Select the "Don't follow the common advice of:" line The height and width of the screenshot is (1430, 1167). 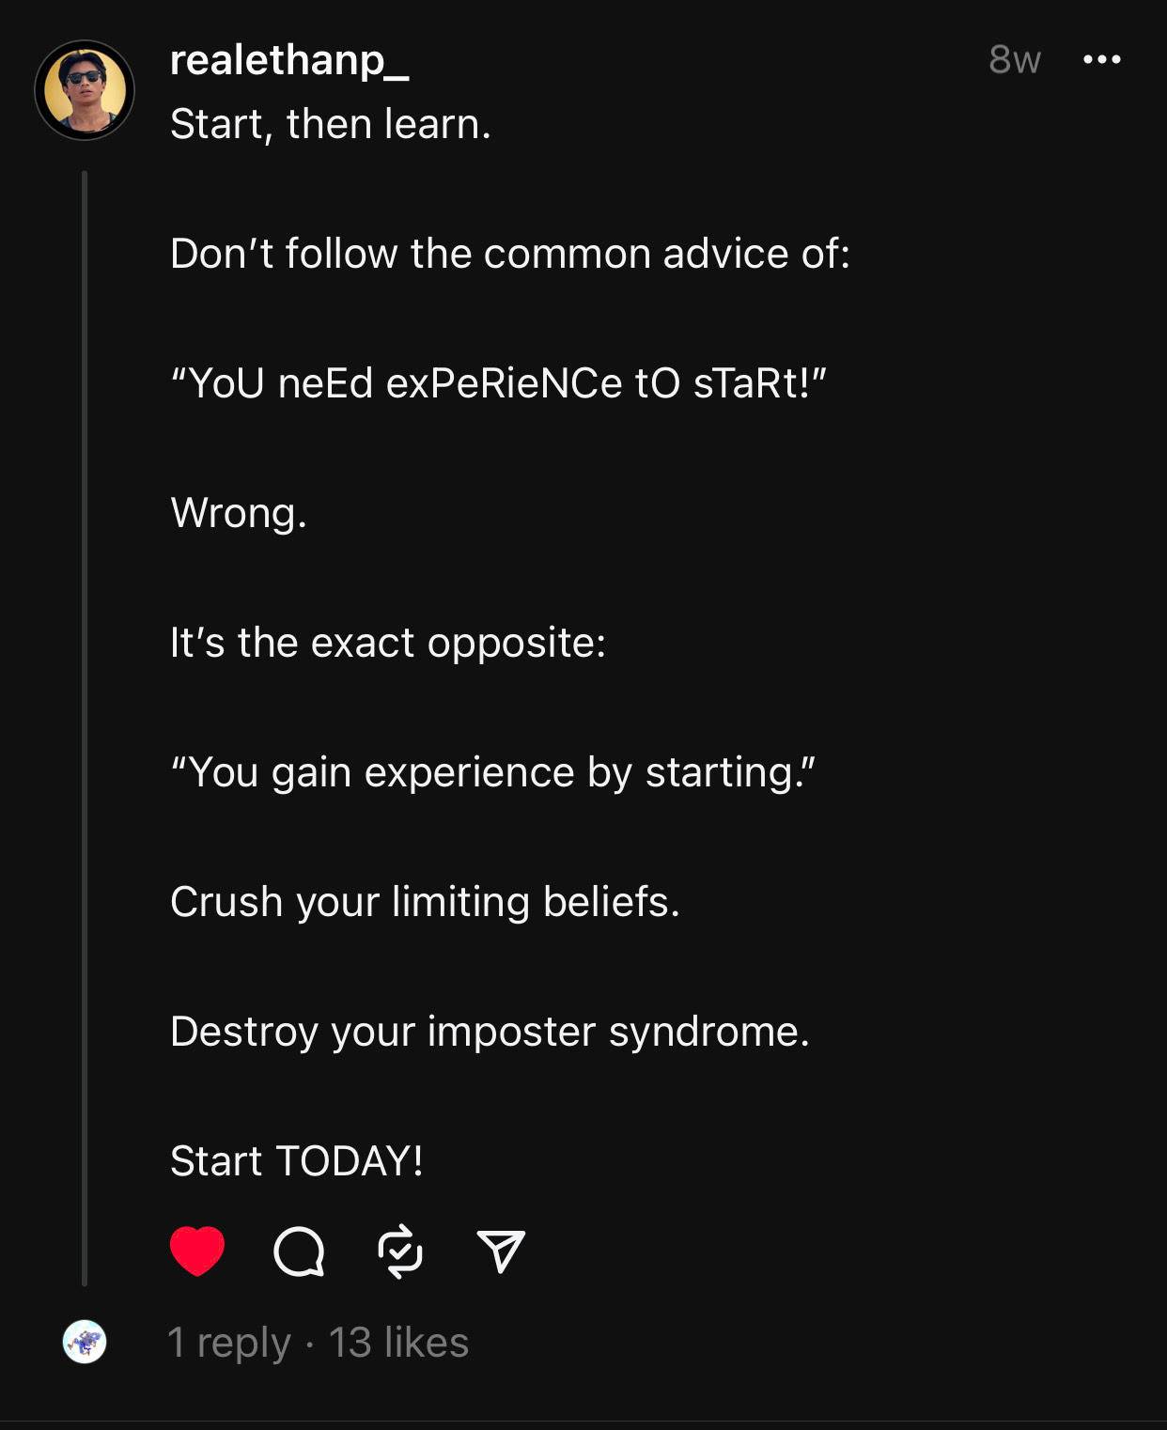coord(510,254)
